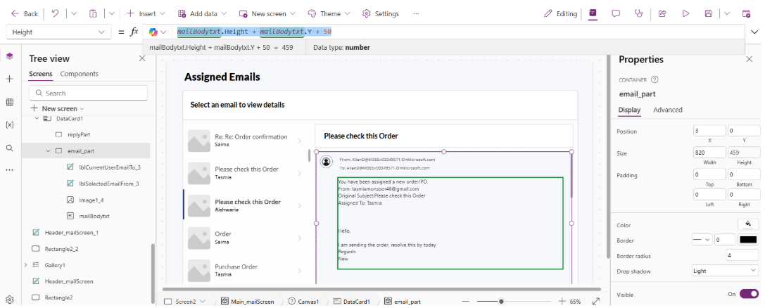Select Rectangle2_2 in the tree
Viewport: 765px width, 308px height.
61,248
